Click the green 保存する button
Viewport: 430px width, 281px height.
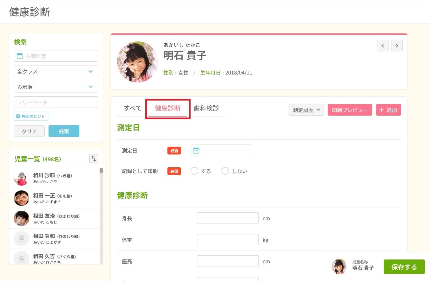(404, 267)
